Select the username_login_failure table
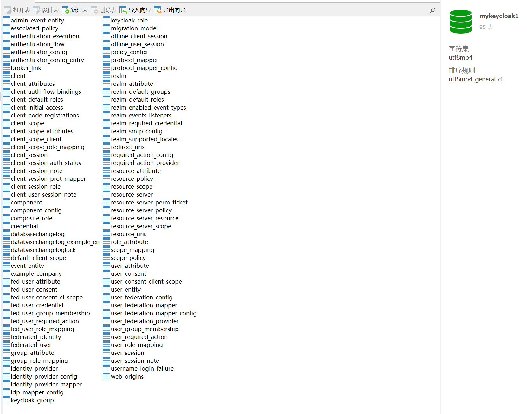Viewport: 527px width, 414px height. (x=142, y=369)
